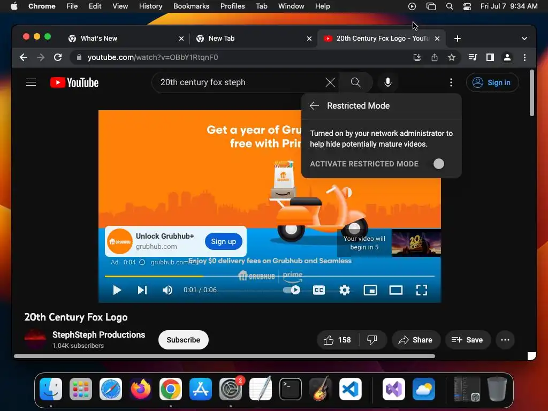Start voice search with the microphone
Viewport: 548px width, 411px height.
pos(387,82)
